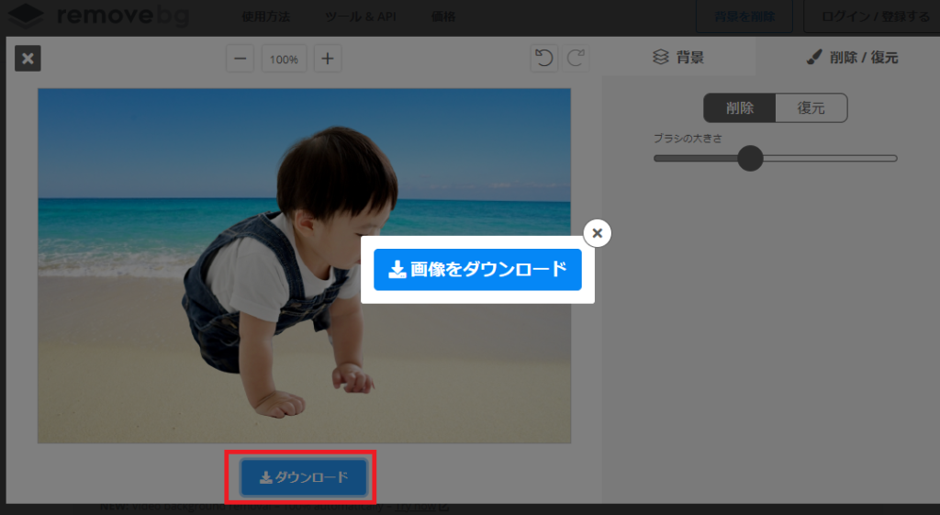
Task: Click the blue ダウンロード button below image
Action: click(304, 477)
